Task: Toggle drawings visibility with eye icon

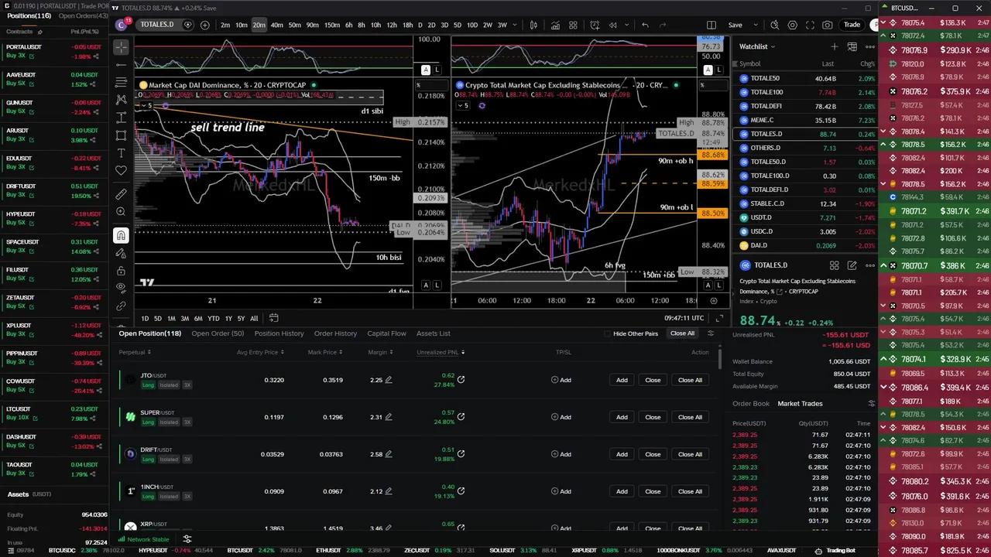Action: (x=121, y=288)
